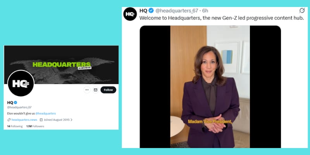Click the verified badge in the tweet
Screen dimensions: 310x155
[x=151, y=10]
